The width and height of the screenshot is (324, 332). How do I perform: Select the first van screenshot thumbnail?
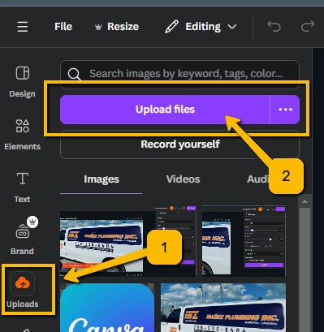coord(128,241)
